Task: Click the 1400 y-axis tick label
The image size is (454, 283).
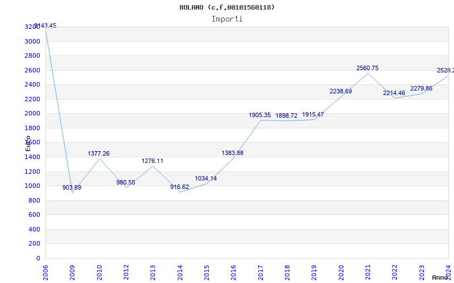Action: pyautogui.click(x=32, y=157)
